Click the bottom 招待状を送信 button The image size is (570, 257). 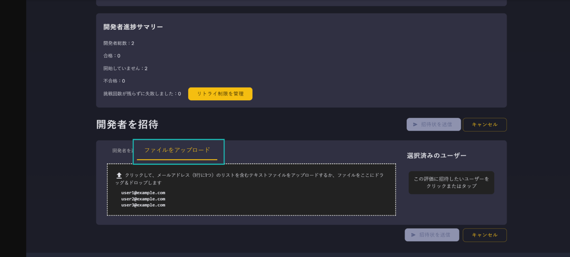tap(432, 235)
